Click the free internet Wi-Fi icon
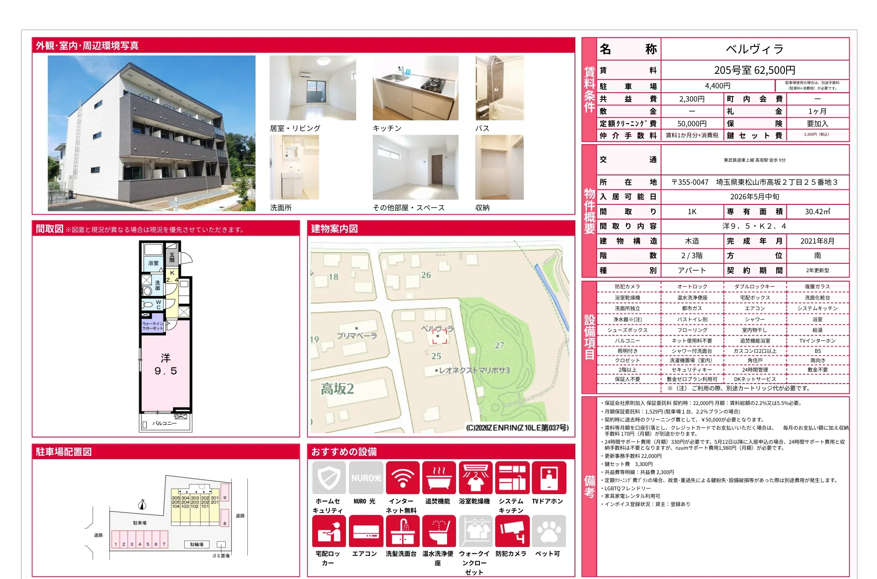 [402, 477]
